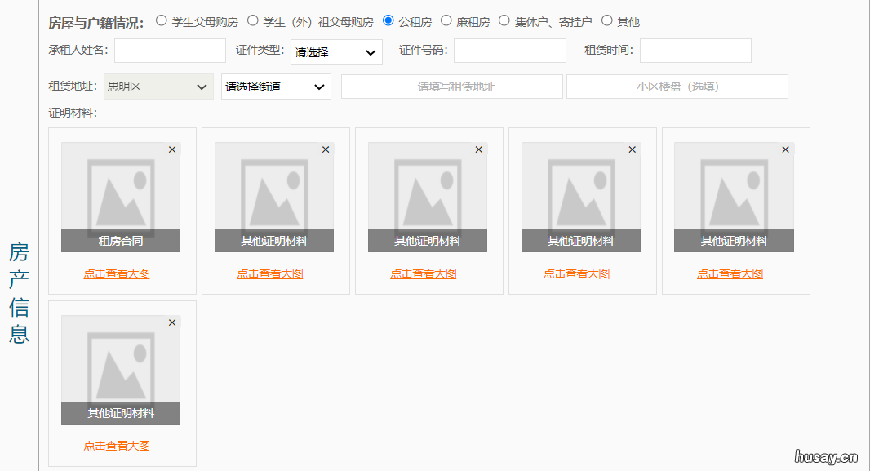Choose the 学生父母购房 option

coord(162,21)
